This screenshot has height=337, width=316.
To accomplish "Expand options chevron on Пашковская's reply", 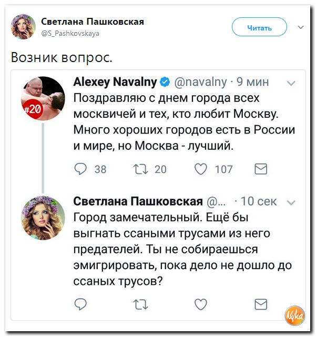I will tap(292, 202).
